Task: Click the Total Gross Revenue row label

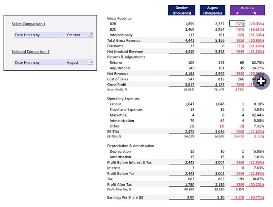Action: click(124, 40)
